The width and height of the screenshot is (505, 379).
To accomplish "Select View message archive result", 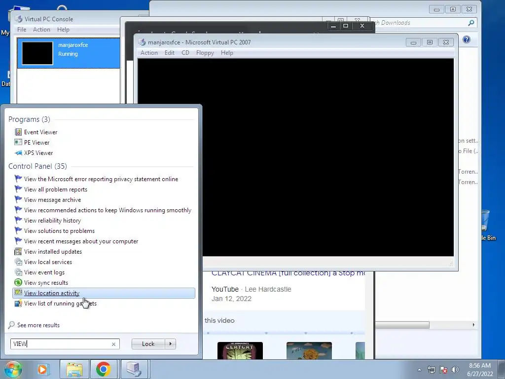I will pos(52,200).
